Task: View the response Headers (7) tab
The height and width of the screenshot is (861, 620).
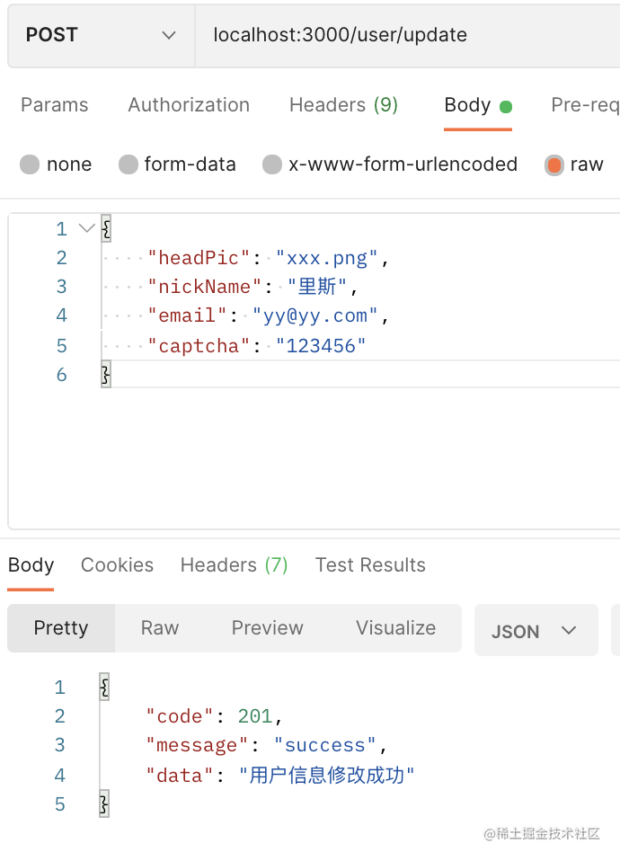Action: [234, 565]
